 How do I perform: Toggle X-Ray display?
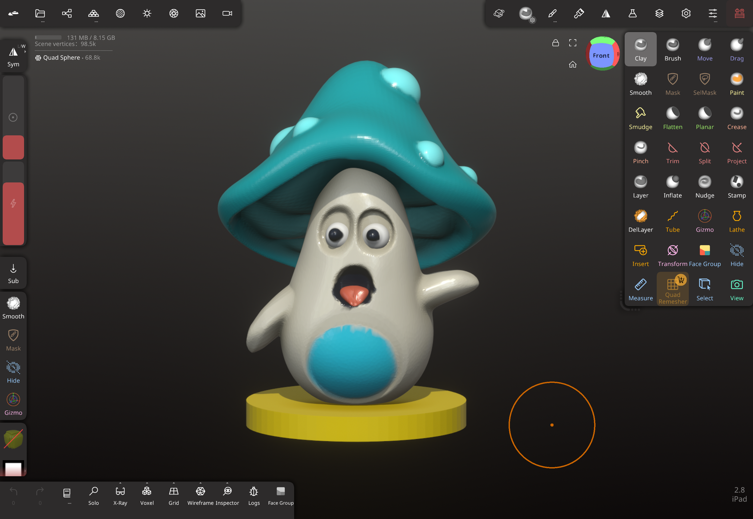coord(120,495)
